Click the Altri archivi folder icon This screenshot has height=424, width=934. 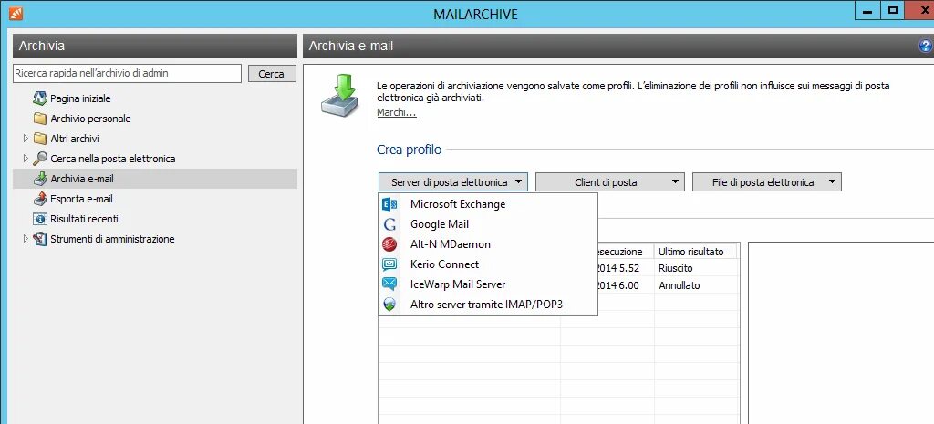click(x=40, y=139)
